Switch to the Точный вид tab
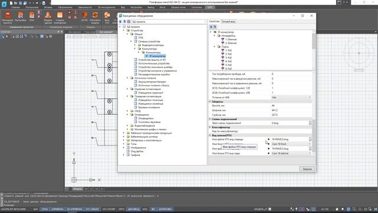The width and height of the screenshot is (378, 213). (228, 21)
